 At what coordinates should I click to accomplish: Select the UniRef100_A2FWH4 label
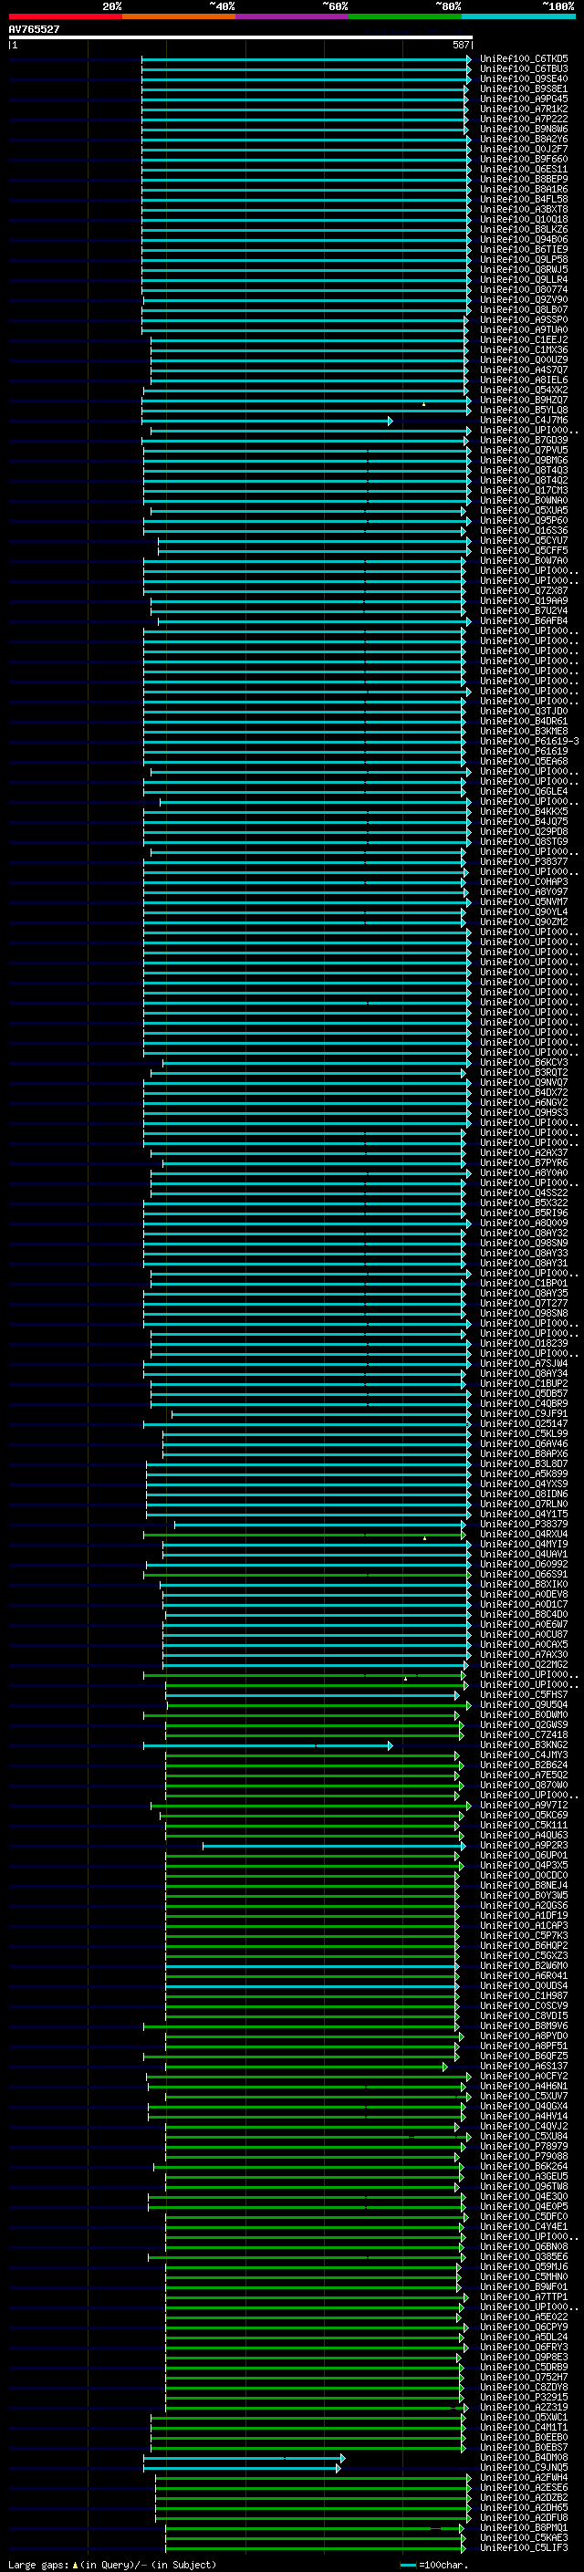tap(524, 2476)
